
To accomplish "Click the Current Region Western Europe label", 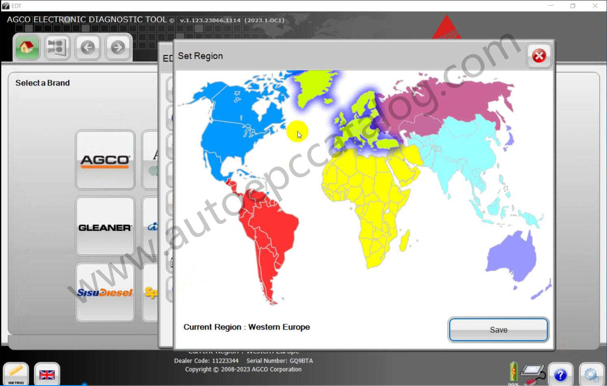I will (247, 327).
